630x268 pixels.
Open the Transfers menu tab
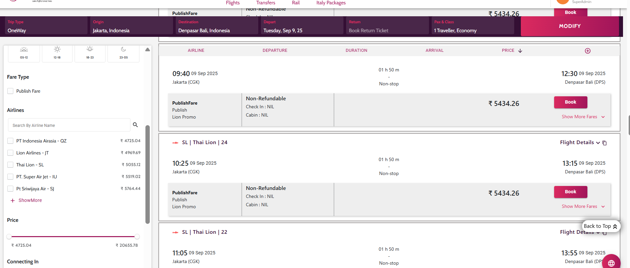coord(266,3)
